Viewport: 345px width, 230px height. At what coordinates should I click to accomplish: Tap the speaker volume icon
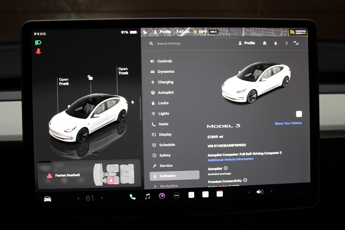coord(260,192)
